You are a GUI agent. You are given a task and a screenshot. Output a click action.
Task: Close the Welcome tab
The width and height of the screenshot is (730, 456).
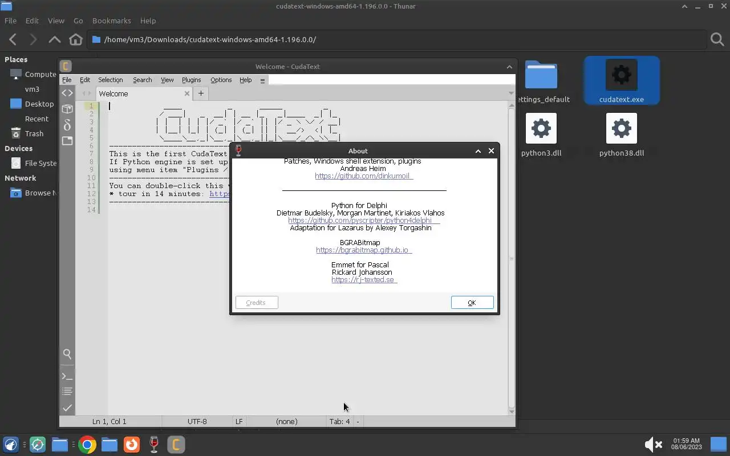click(x=186, y=93)
